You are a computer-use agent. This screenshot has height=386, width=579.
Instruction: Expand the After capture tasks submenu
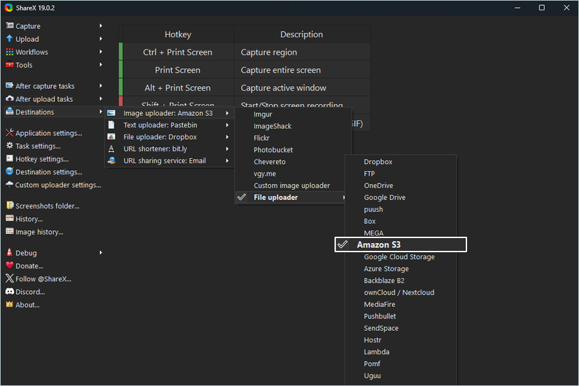pyautogui.click(x=45, y=86)
